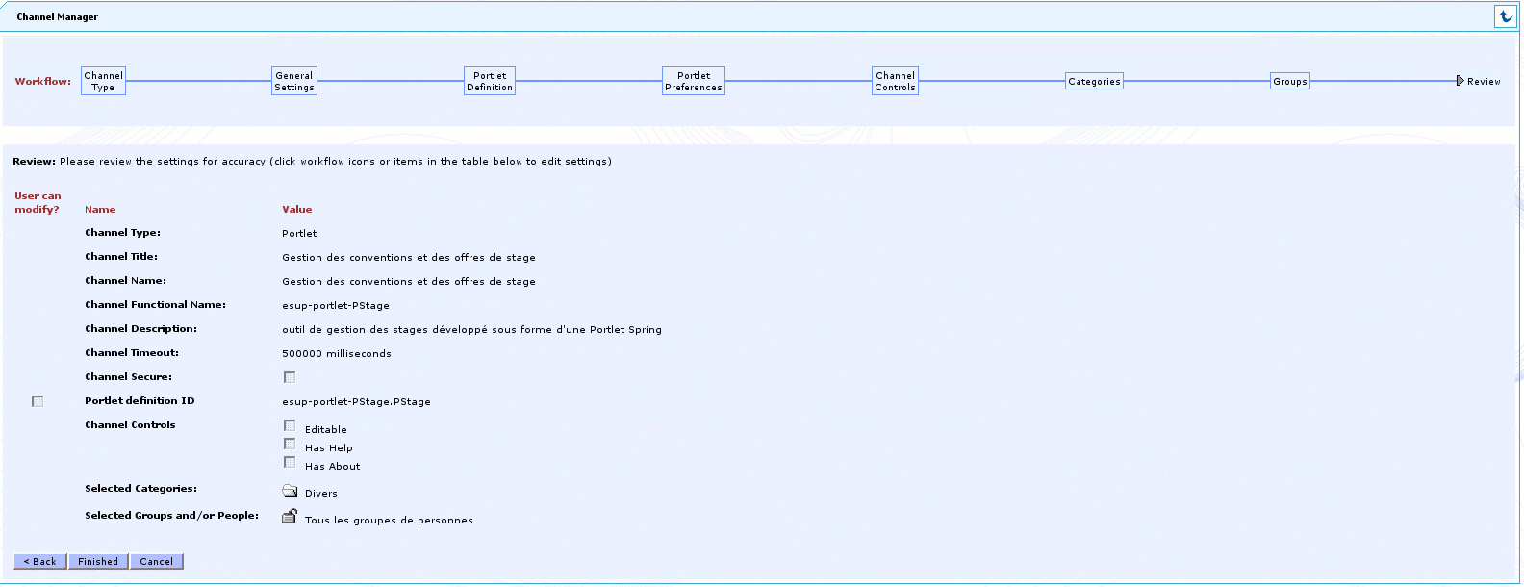This screenshot has height=587, width=1524.
Task: Jump to Portlet Definition step
Action: click(x=490, y=81)
